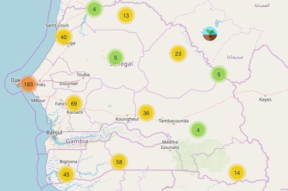Open the 36 cluster near Koungheul
The height and width of the screenshot is (191, 288).
coord(146,113)
